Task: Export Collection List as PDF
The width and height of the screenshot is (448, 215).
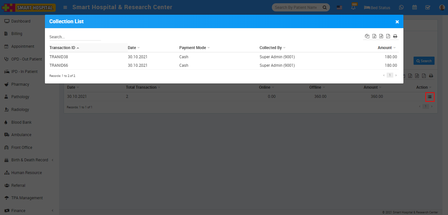Action: pyautogui.click(x=388, y=36)
